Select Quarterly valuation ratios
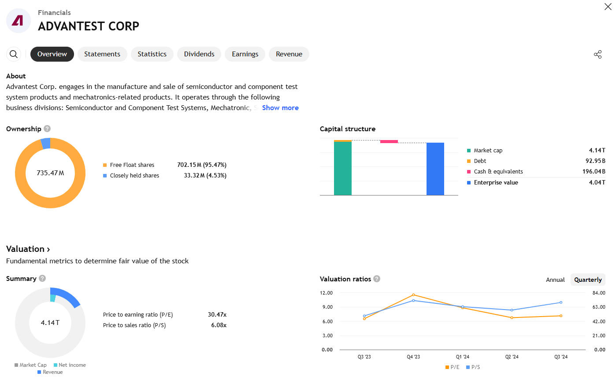The width and height of the screenshot is (616, 380). (588, 280)
